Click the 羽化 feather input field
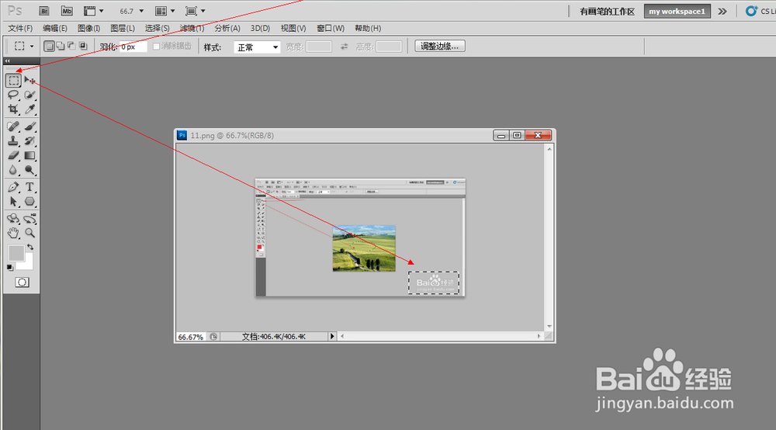The height and width of the screenshot is (430, 776). 133,47
